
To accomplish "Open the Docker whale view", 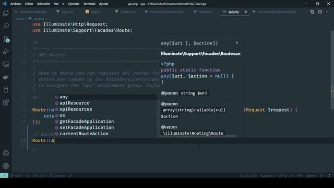I will tap(6, 77).
